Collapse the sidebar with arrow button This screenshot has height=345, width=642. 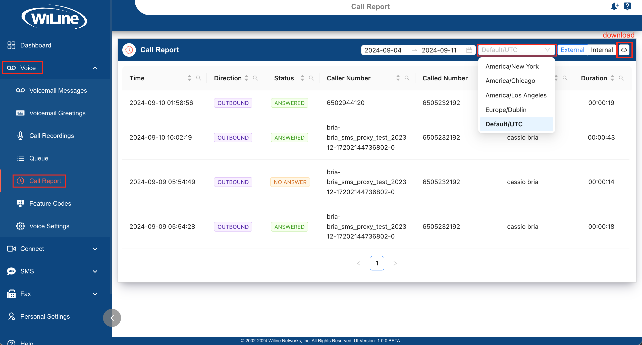click(x=112, y=318)
